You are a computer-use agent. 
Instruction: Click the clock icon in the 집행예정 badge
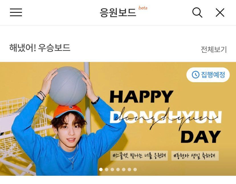click(x=196, y=75)
